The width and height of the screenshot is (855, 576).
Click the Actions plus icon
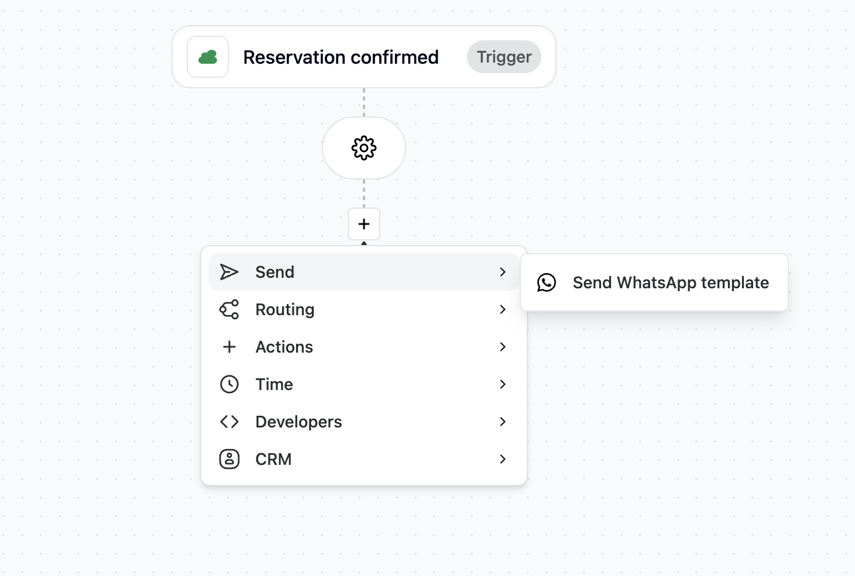click(x=229, y=347)
